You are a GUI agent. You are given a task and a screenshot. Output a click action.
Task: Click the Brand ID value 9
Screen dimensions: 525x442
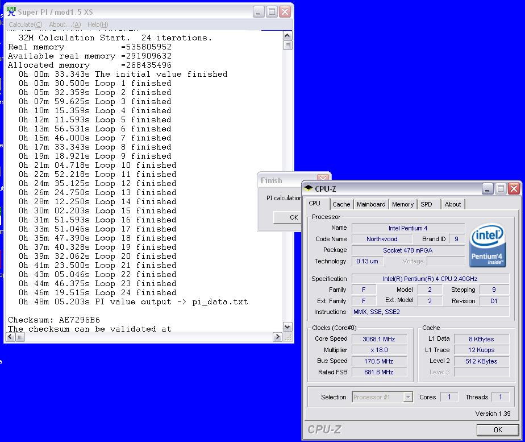tap(456, 239)
